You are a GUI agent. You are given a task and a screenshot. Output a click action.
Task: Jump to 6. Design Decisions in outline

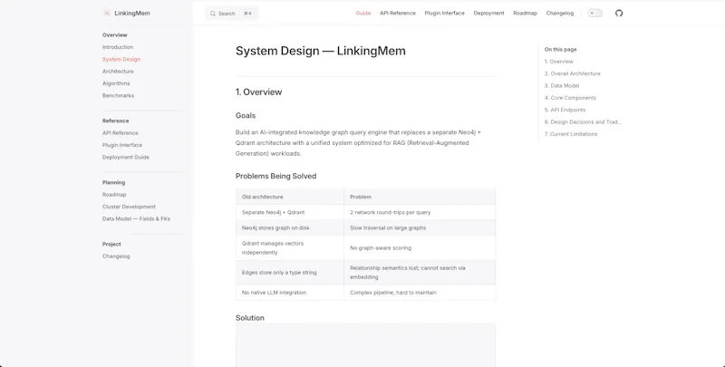(583, 121)
